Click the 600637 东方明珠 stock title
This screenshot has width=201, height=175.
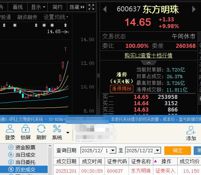148,9
